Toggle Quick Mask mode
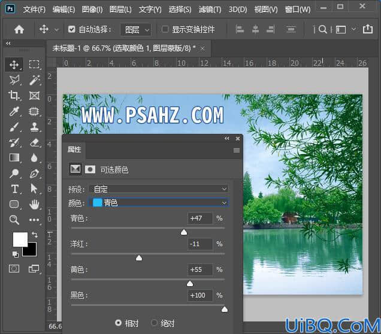 (x=14, y=268)
